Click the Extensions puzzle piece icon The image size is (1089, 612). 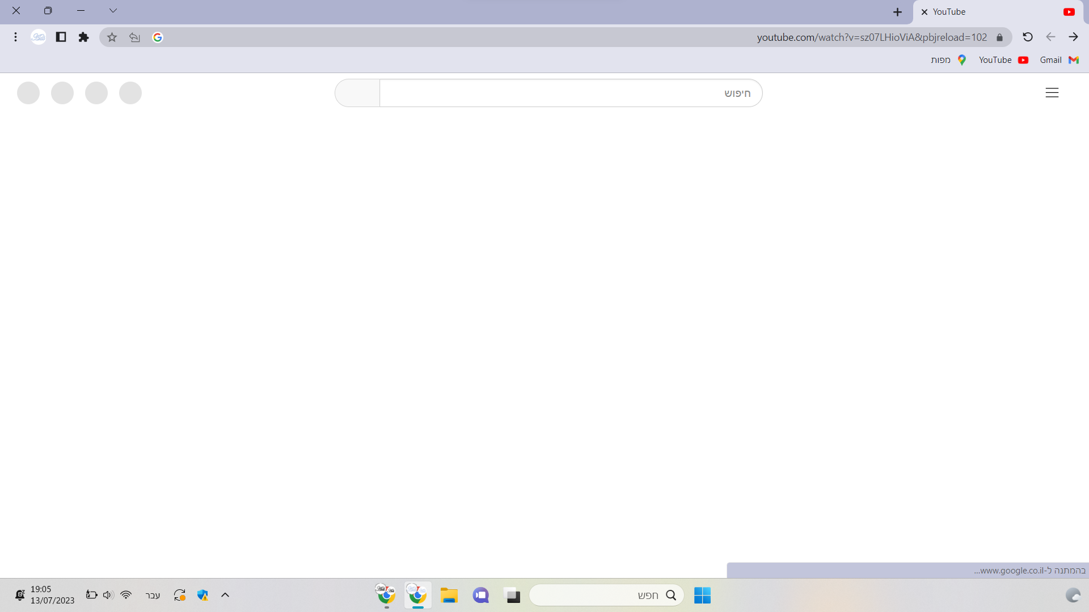[84, 37]
